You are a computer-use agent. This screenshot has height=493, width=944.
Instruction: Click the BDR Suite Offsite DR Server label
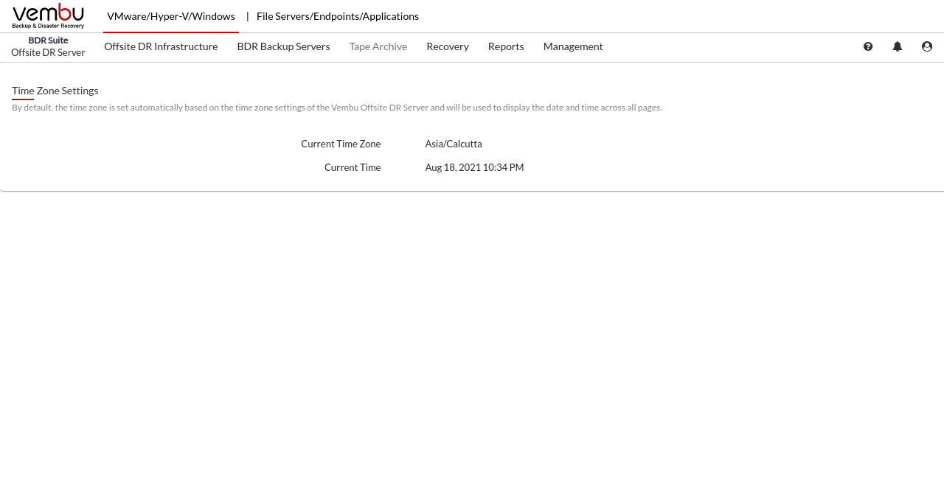[48, 46]
